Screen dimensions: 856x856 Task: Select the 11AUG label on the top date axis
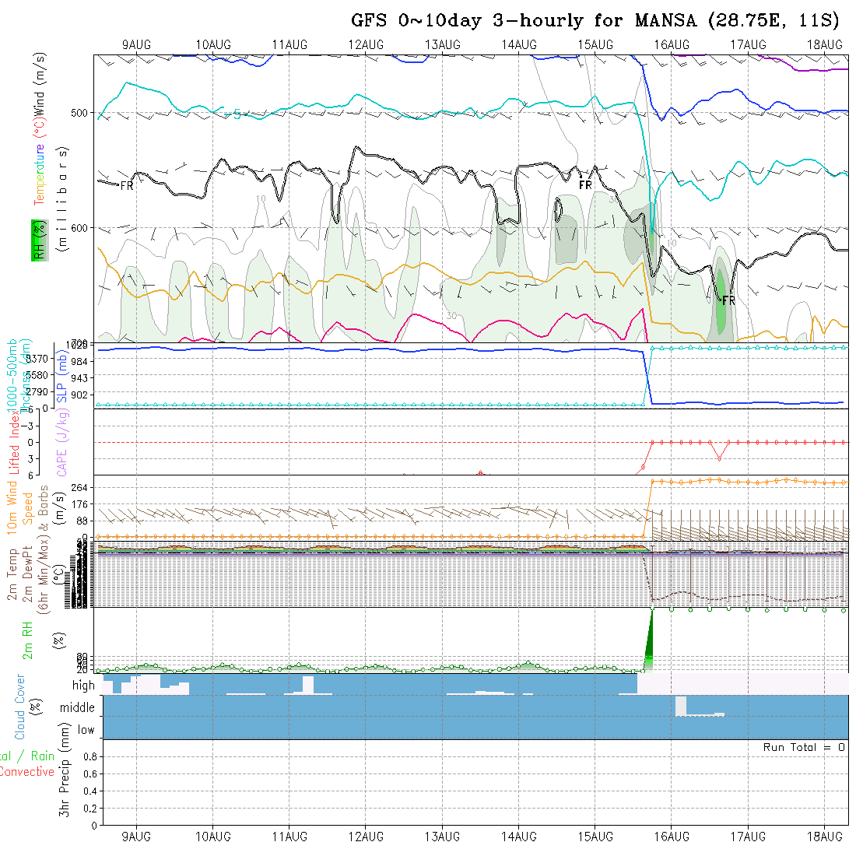[x=289, y=45]
